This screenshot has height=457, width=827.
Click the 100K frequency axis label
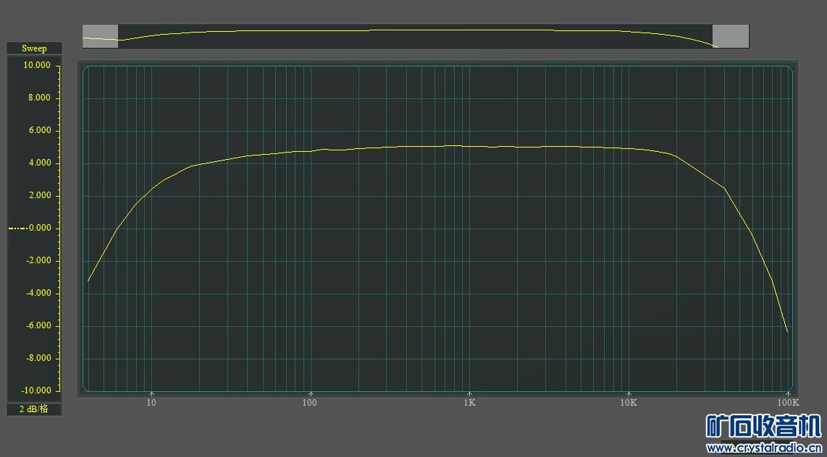788,403
